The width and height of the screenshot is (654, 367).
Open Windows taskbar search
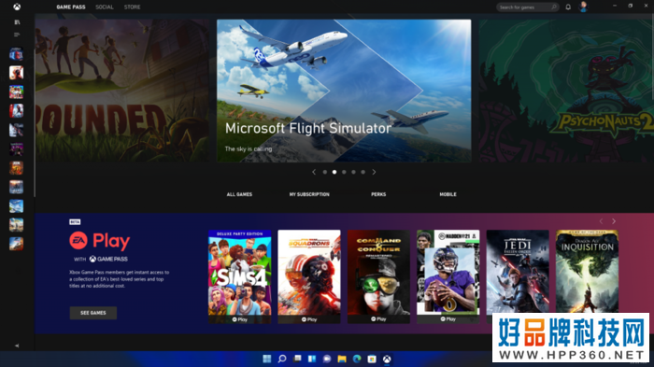coord(282,359)
